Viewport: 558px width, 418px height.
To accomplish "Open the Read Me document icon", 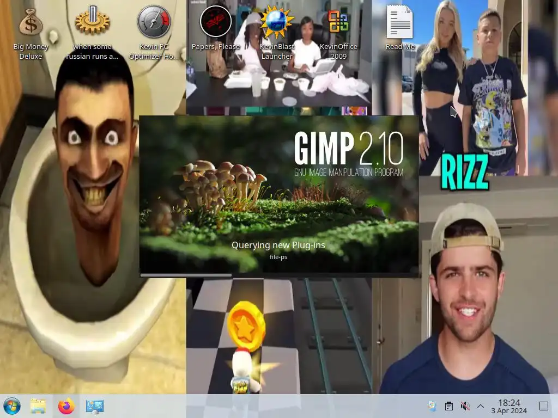I will click(400, 28).
